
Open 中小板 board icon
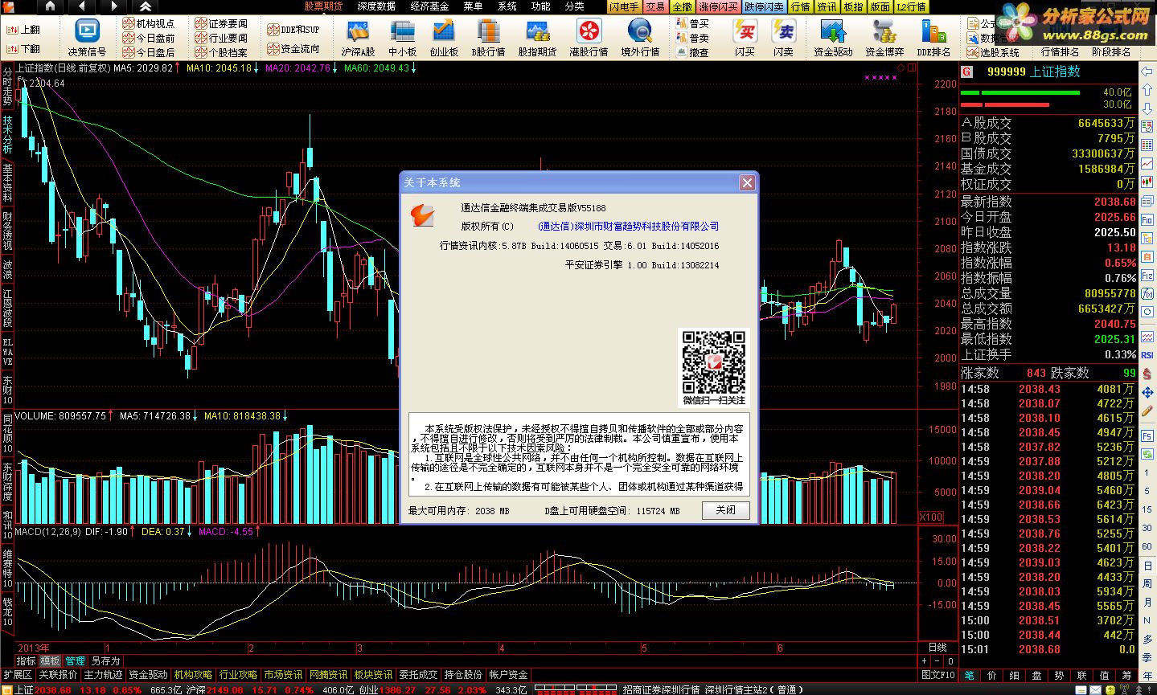(x=402, y=31)
